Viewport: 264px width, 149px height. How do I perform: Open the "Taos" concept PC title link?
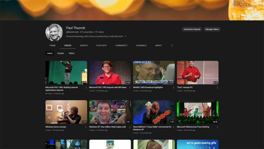point(185,87)
